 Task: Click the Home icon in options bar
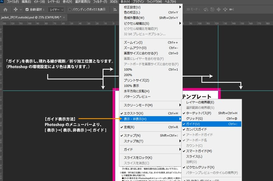click(x=5, y=10)
